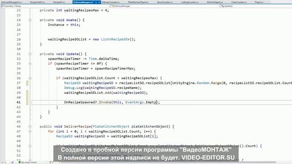The width and height of the screenshot is (292, 164).
Task: Open the Update() member navigation dropdown
Action: coord(256,6)
